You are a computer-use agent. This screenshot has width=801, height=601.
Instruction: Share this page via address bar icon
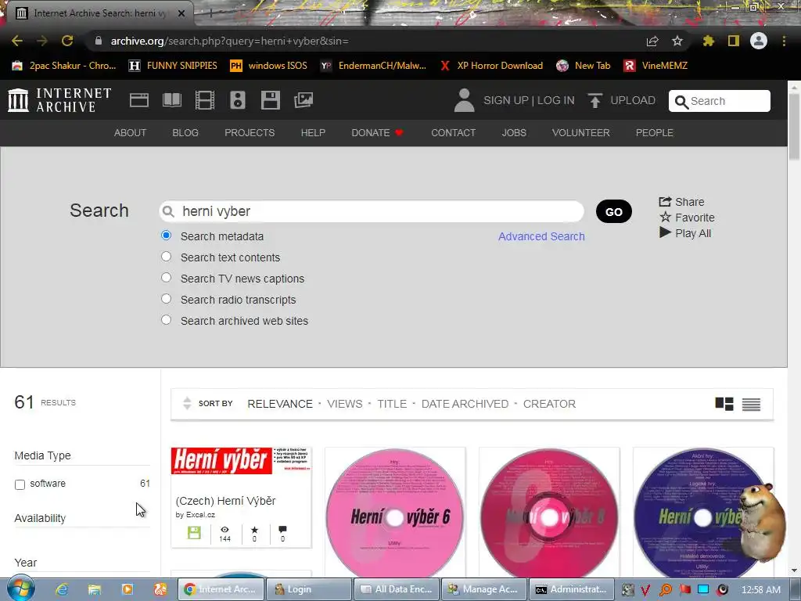652,41
